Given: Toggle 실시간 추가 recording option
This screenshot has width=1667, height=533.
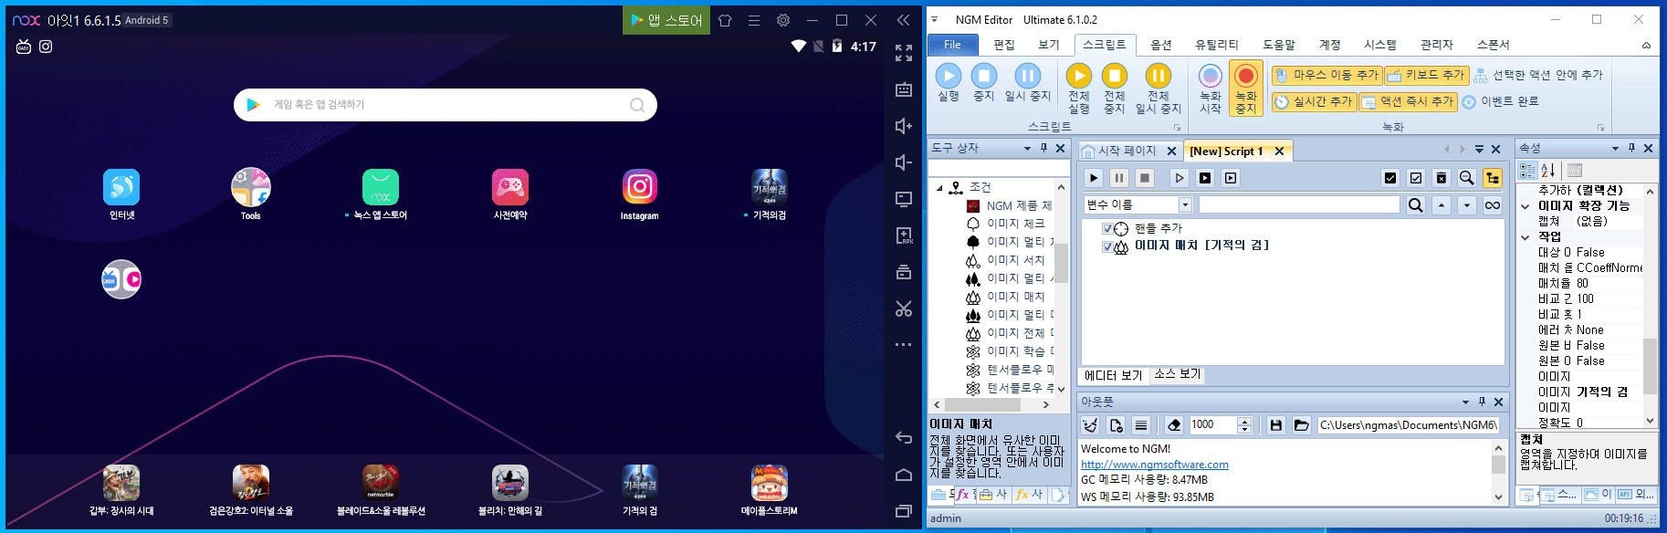Looking at the screenshot, I should 1314,101.
